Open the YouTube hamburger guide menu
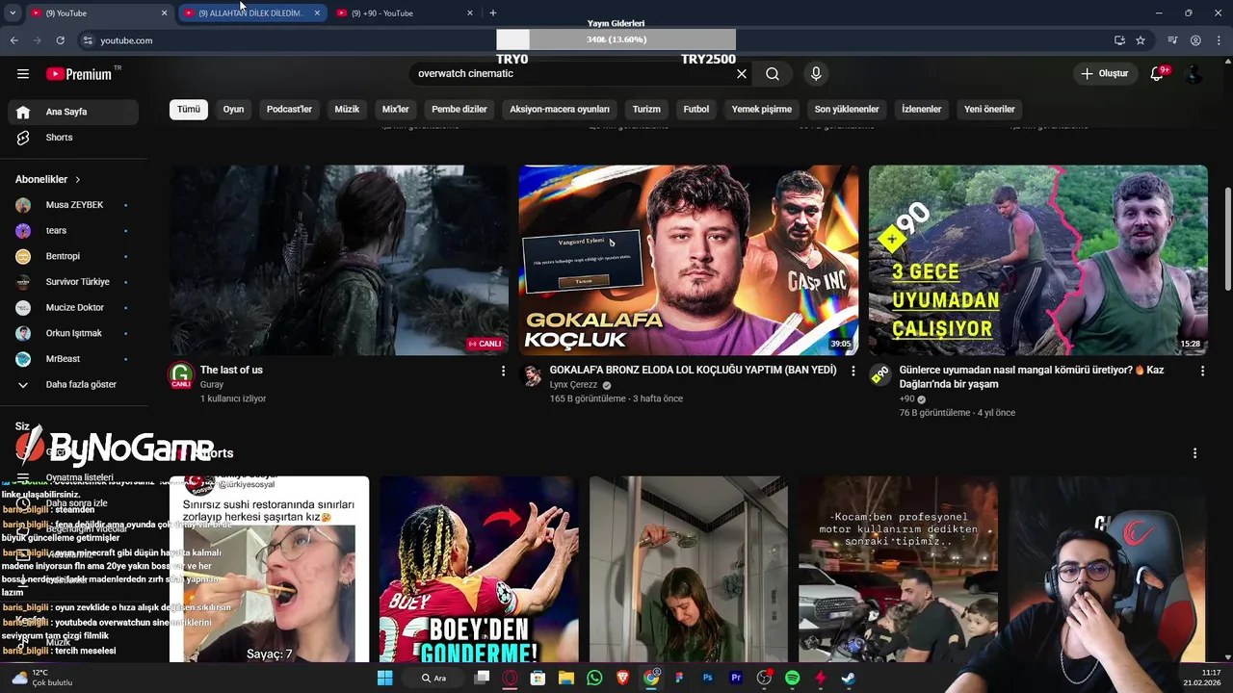This screenshot has width=1233, height=693. point(23,74)
